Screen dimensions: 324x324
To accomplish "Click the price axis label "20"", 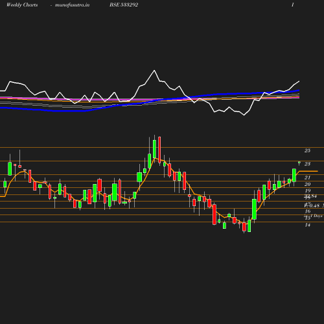I will click(x=307, y=184).
